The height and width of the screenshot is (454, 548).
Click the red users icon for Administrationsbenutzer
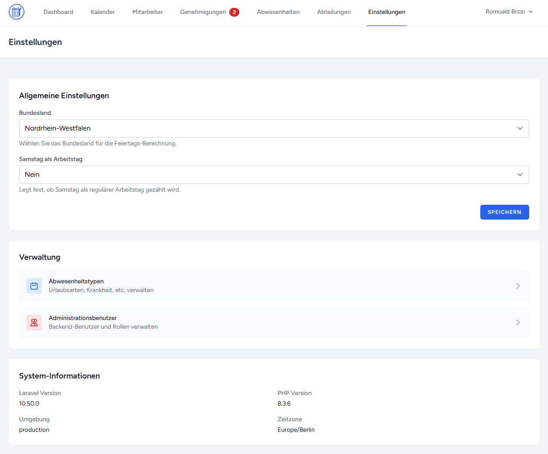point(34,323)
